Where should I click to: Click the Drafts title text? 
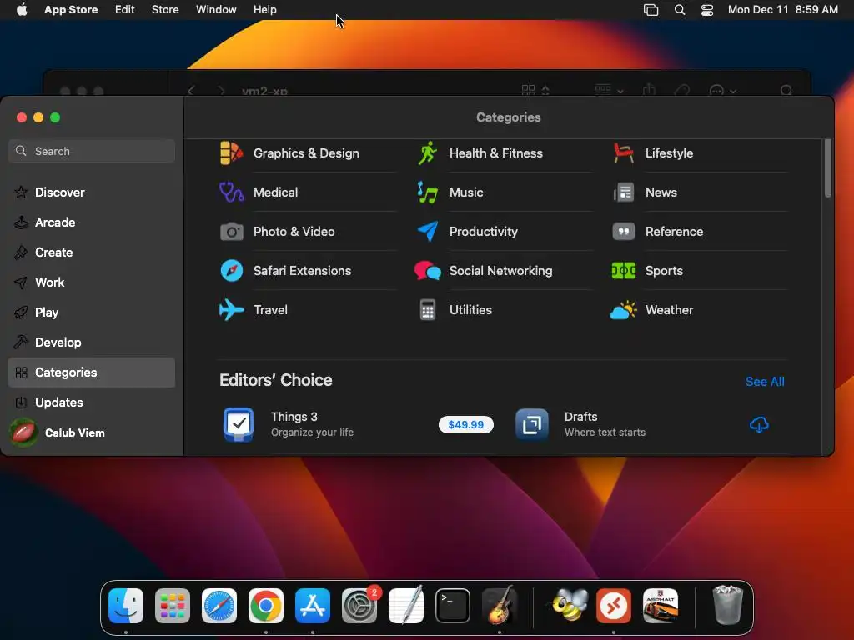click(x=580, y=417)
